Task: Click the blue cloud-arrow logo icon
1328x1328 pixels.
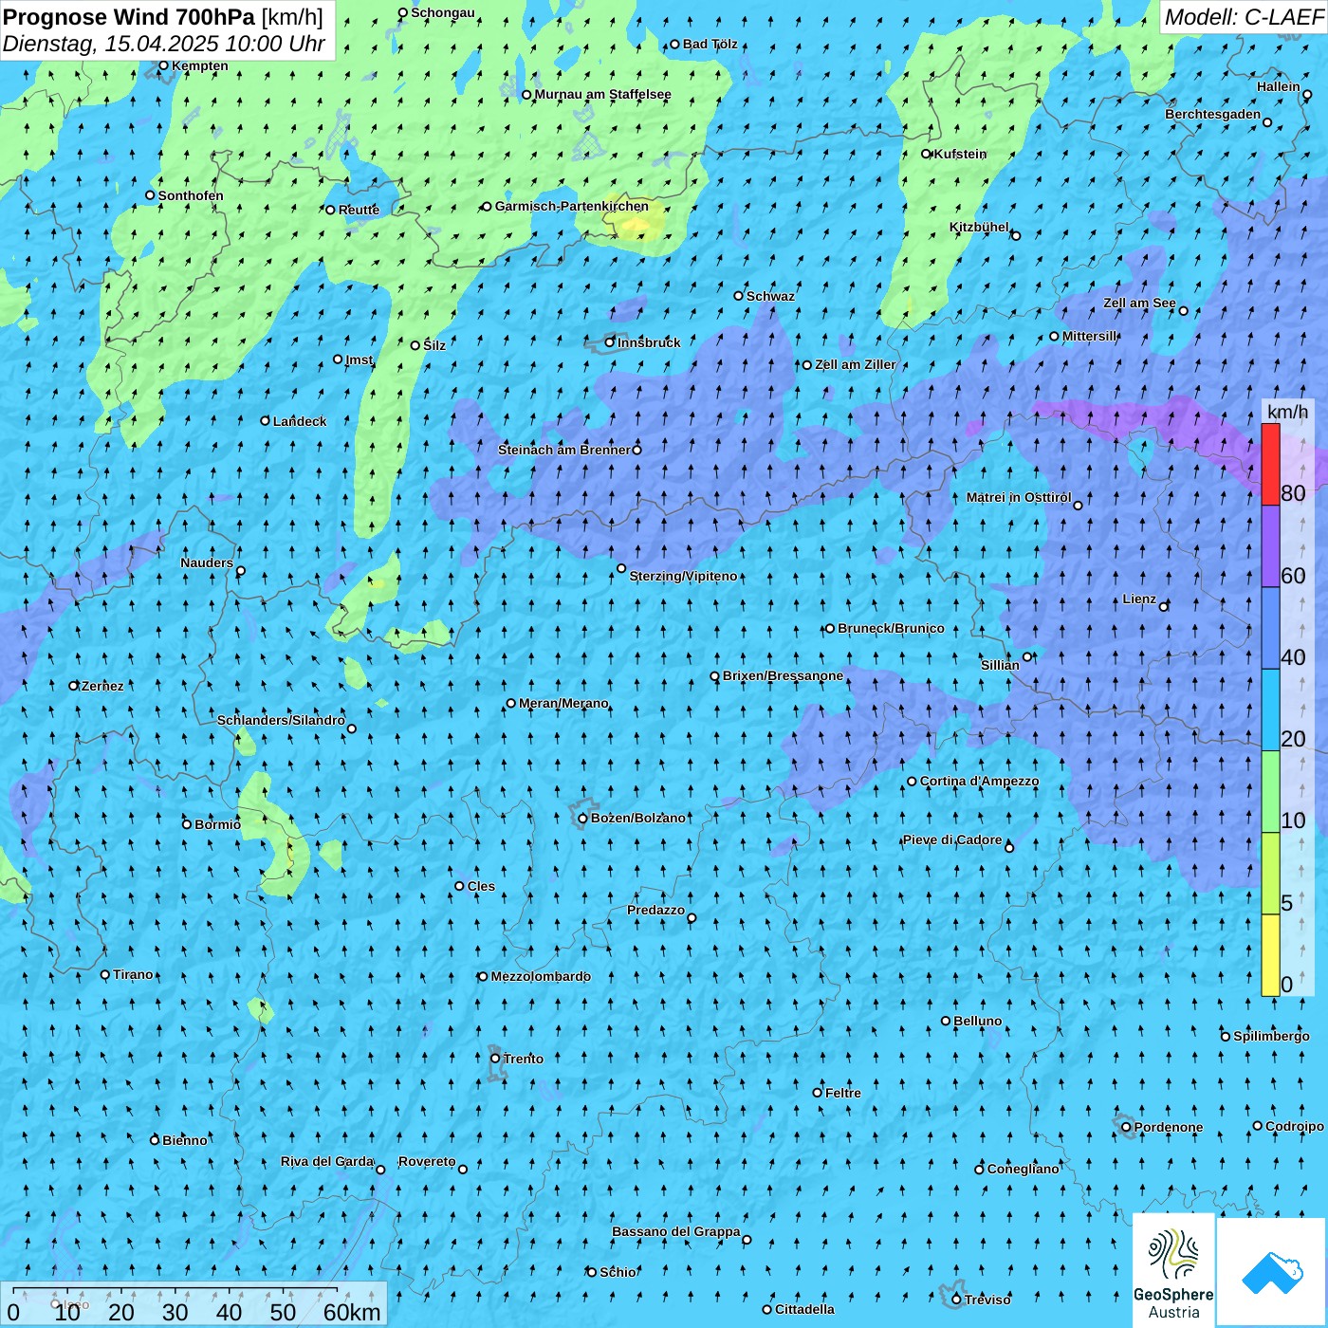Action: (x=1272, y=1273)
